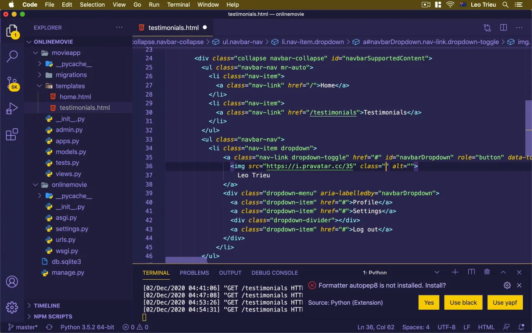The height and width of the screenshot is (333, 532).
Task: Open the Source Control view
Action: [12, 82]
